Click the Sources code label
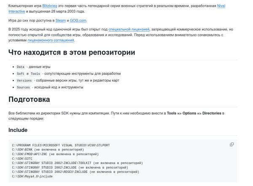Image resolution: width=253 pixels, height=186 pixels. click(23, 87)
